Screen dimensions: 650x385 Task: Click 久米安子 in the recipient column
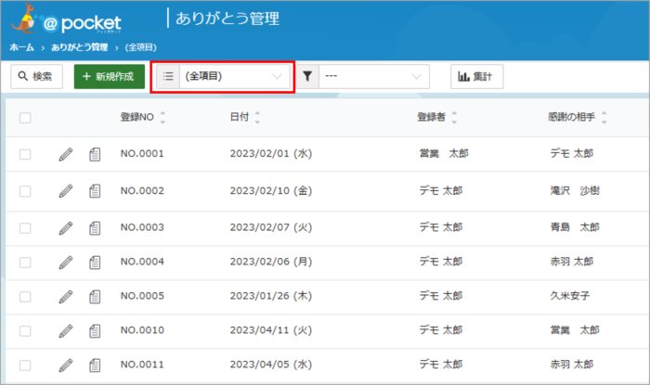coord(570,297)
